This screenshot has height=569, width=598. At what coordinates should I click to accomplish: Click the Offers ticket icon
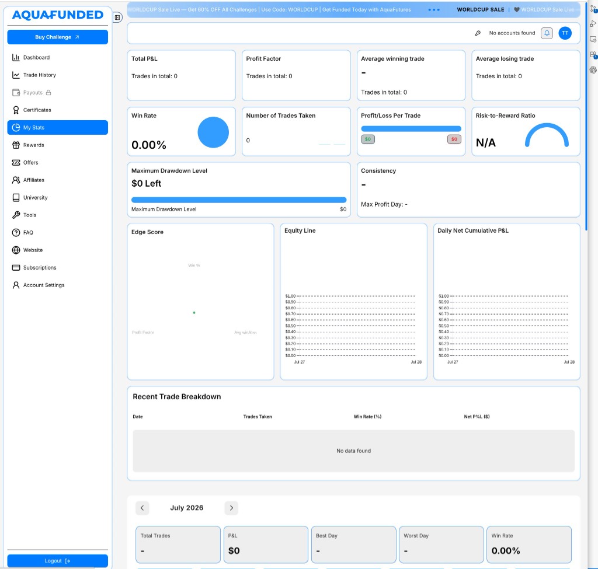pos(16,163)
